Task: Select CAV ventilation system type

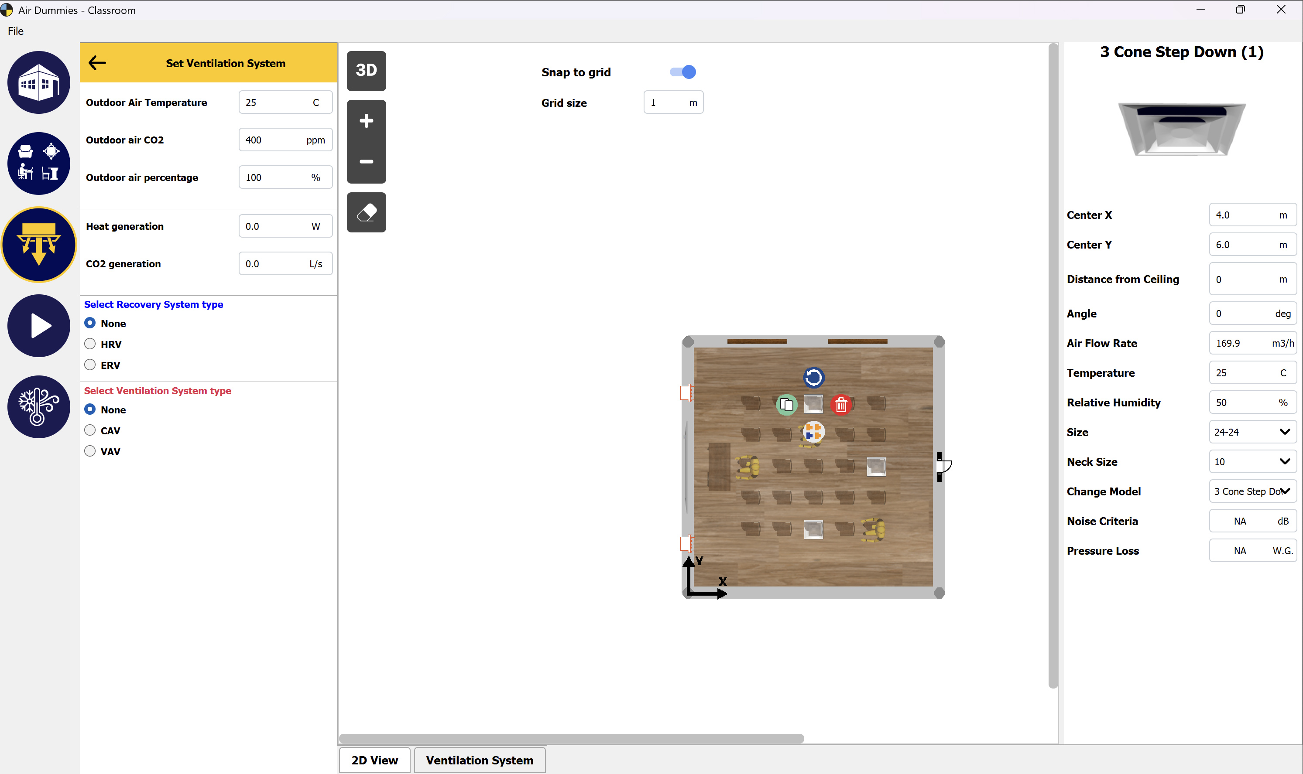Action: coord(90,430)
